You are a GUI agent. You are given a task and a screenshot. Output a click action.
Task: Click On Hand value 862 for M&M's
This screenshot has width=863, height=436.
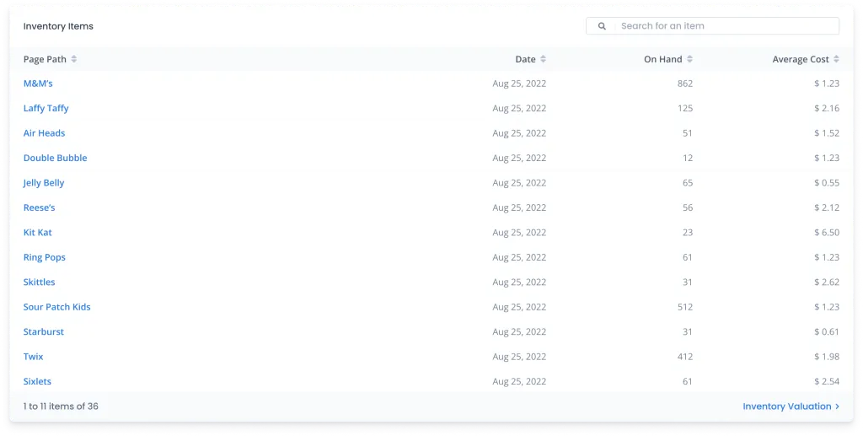point(685,83)
